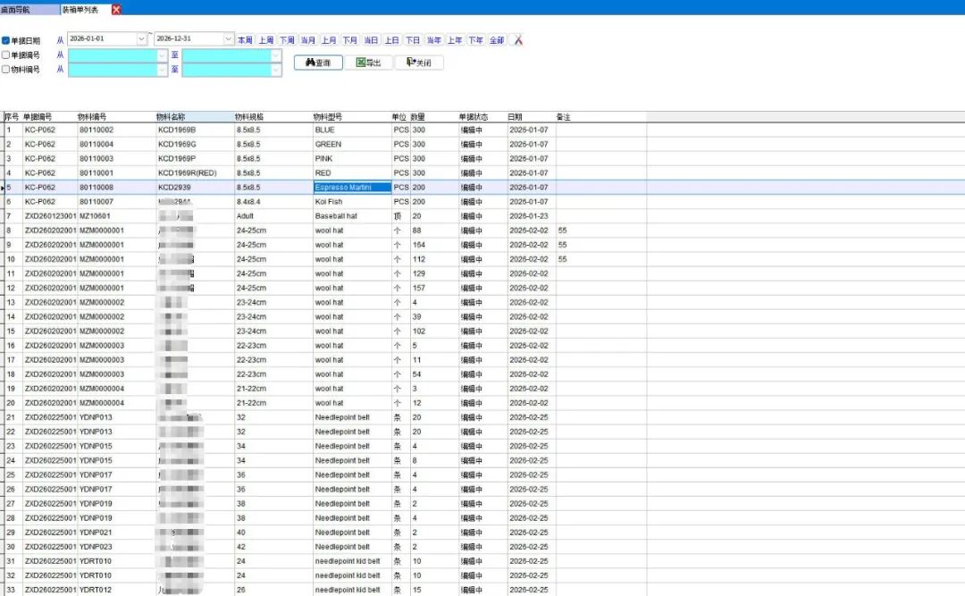Screen dimensions: 965x596
Task: Uncheck the 单据日期 checkbox
Action: click(x=5, y=40)
